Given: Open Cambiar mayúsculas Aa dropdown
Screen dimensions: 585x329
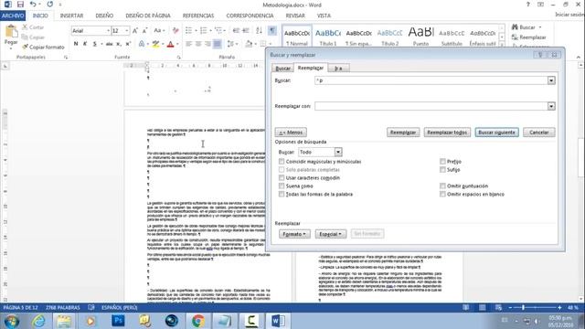Looking at the screenshot, I should pyautogui.click(x=159, y=30).
